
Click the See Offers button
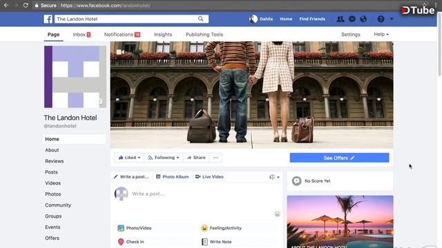pyautogui.click(x=339, y=158)
